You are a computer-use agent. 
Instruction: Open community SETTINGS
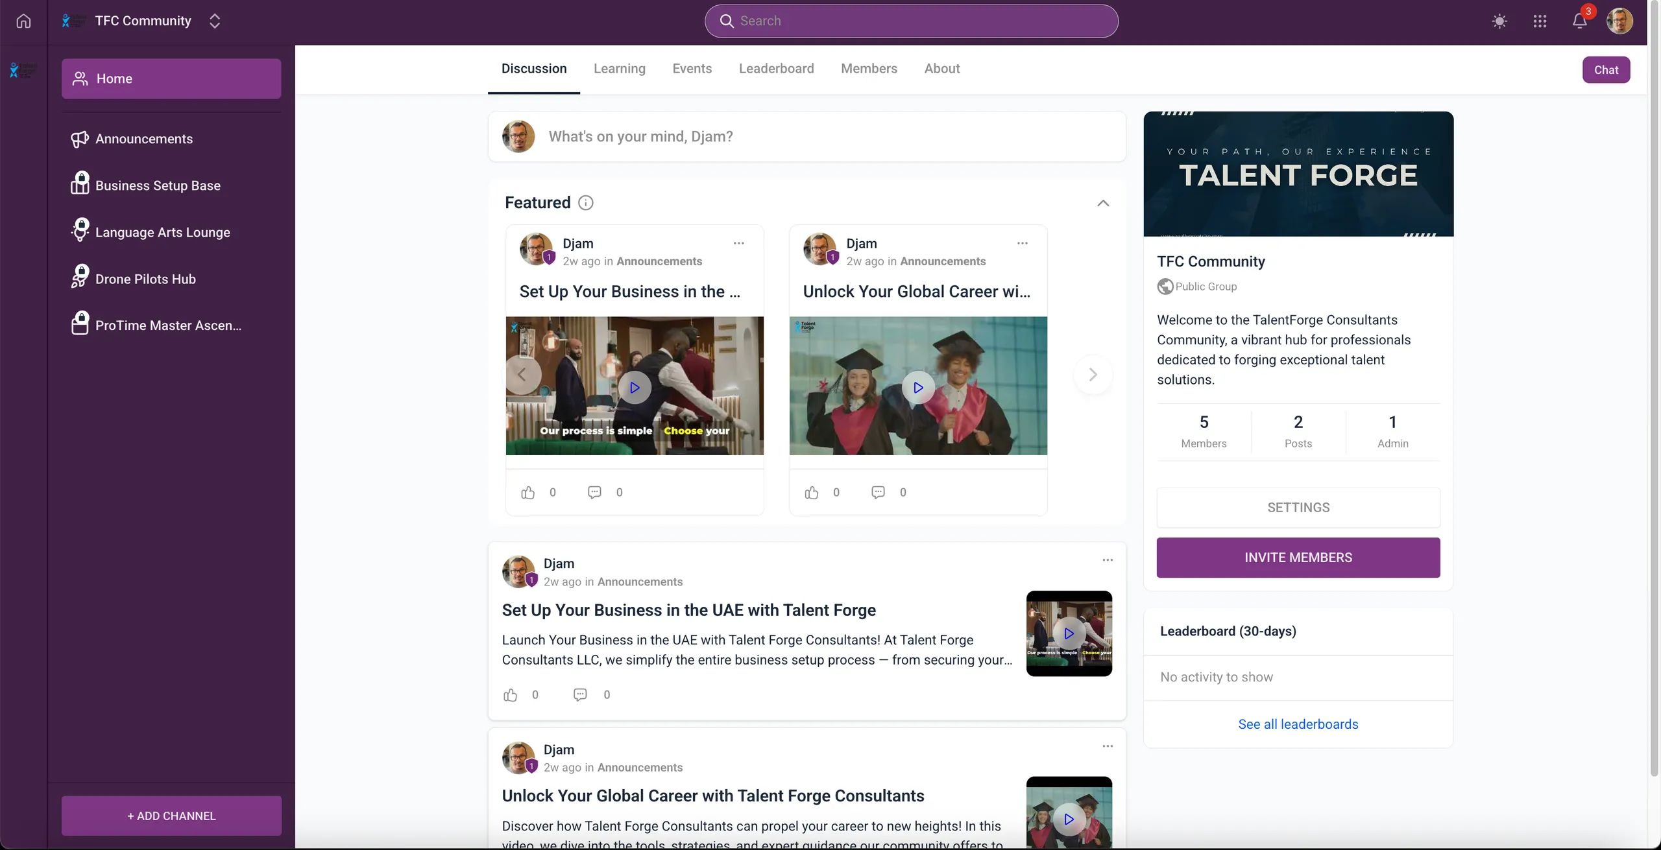[x=1298, y=508]
